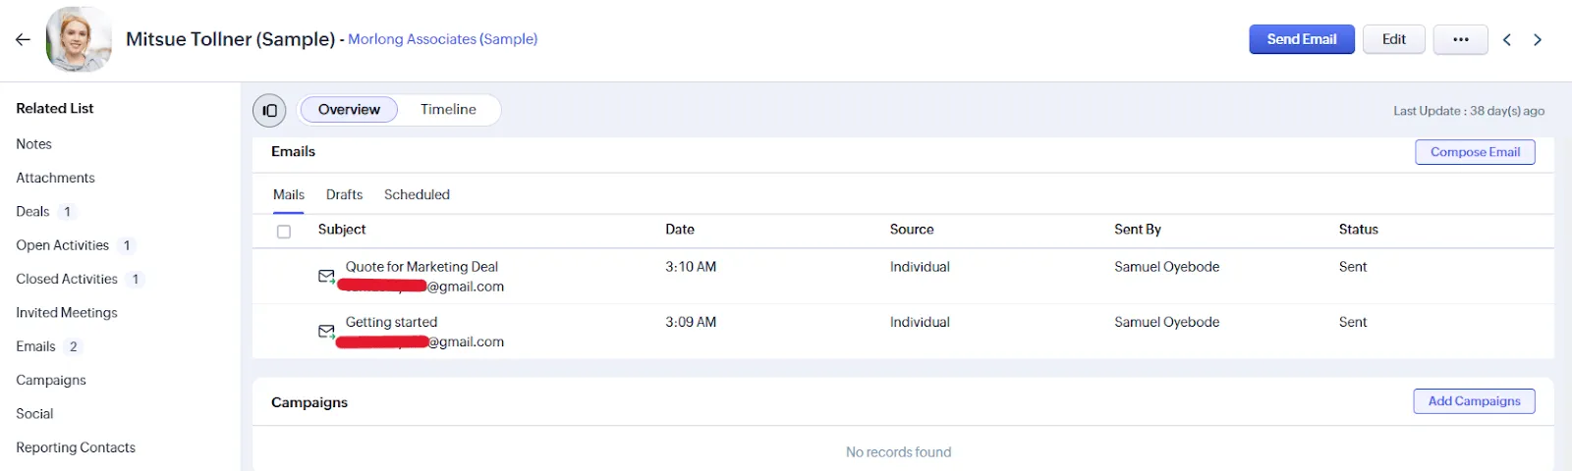This screenshot has height=471, width=1572.
Task: Open the Getting started email
Action: point(391,322)
